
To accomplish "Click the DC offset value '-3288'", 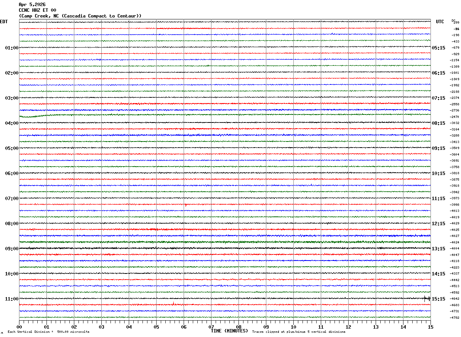I will pyautogui.click(x=455, y=136).
